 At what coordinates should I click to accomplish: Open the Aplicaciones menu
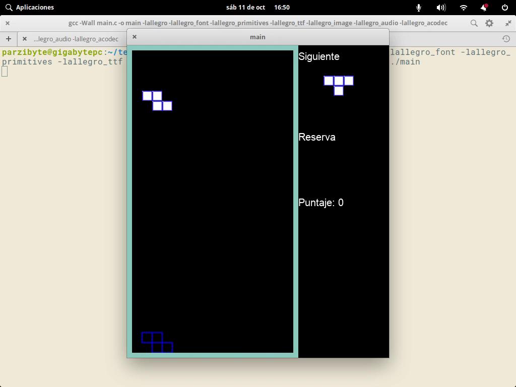coord(29,8)
